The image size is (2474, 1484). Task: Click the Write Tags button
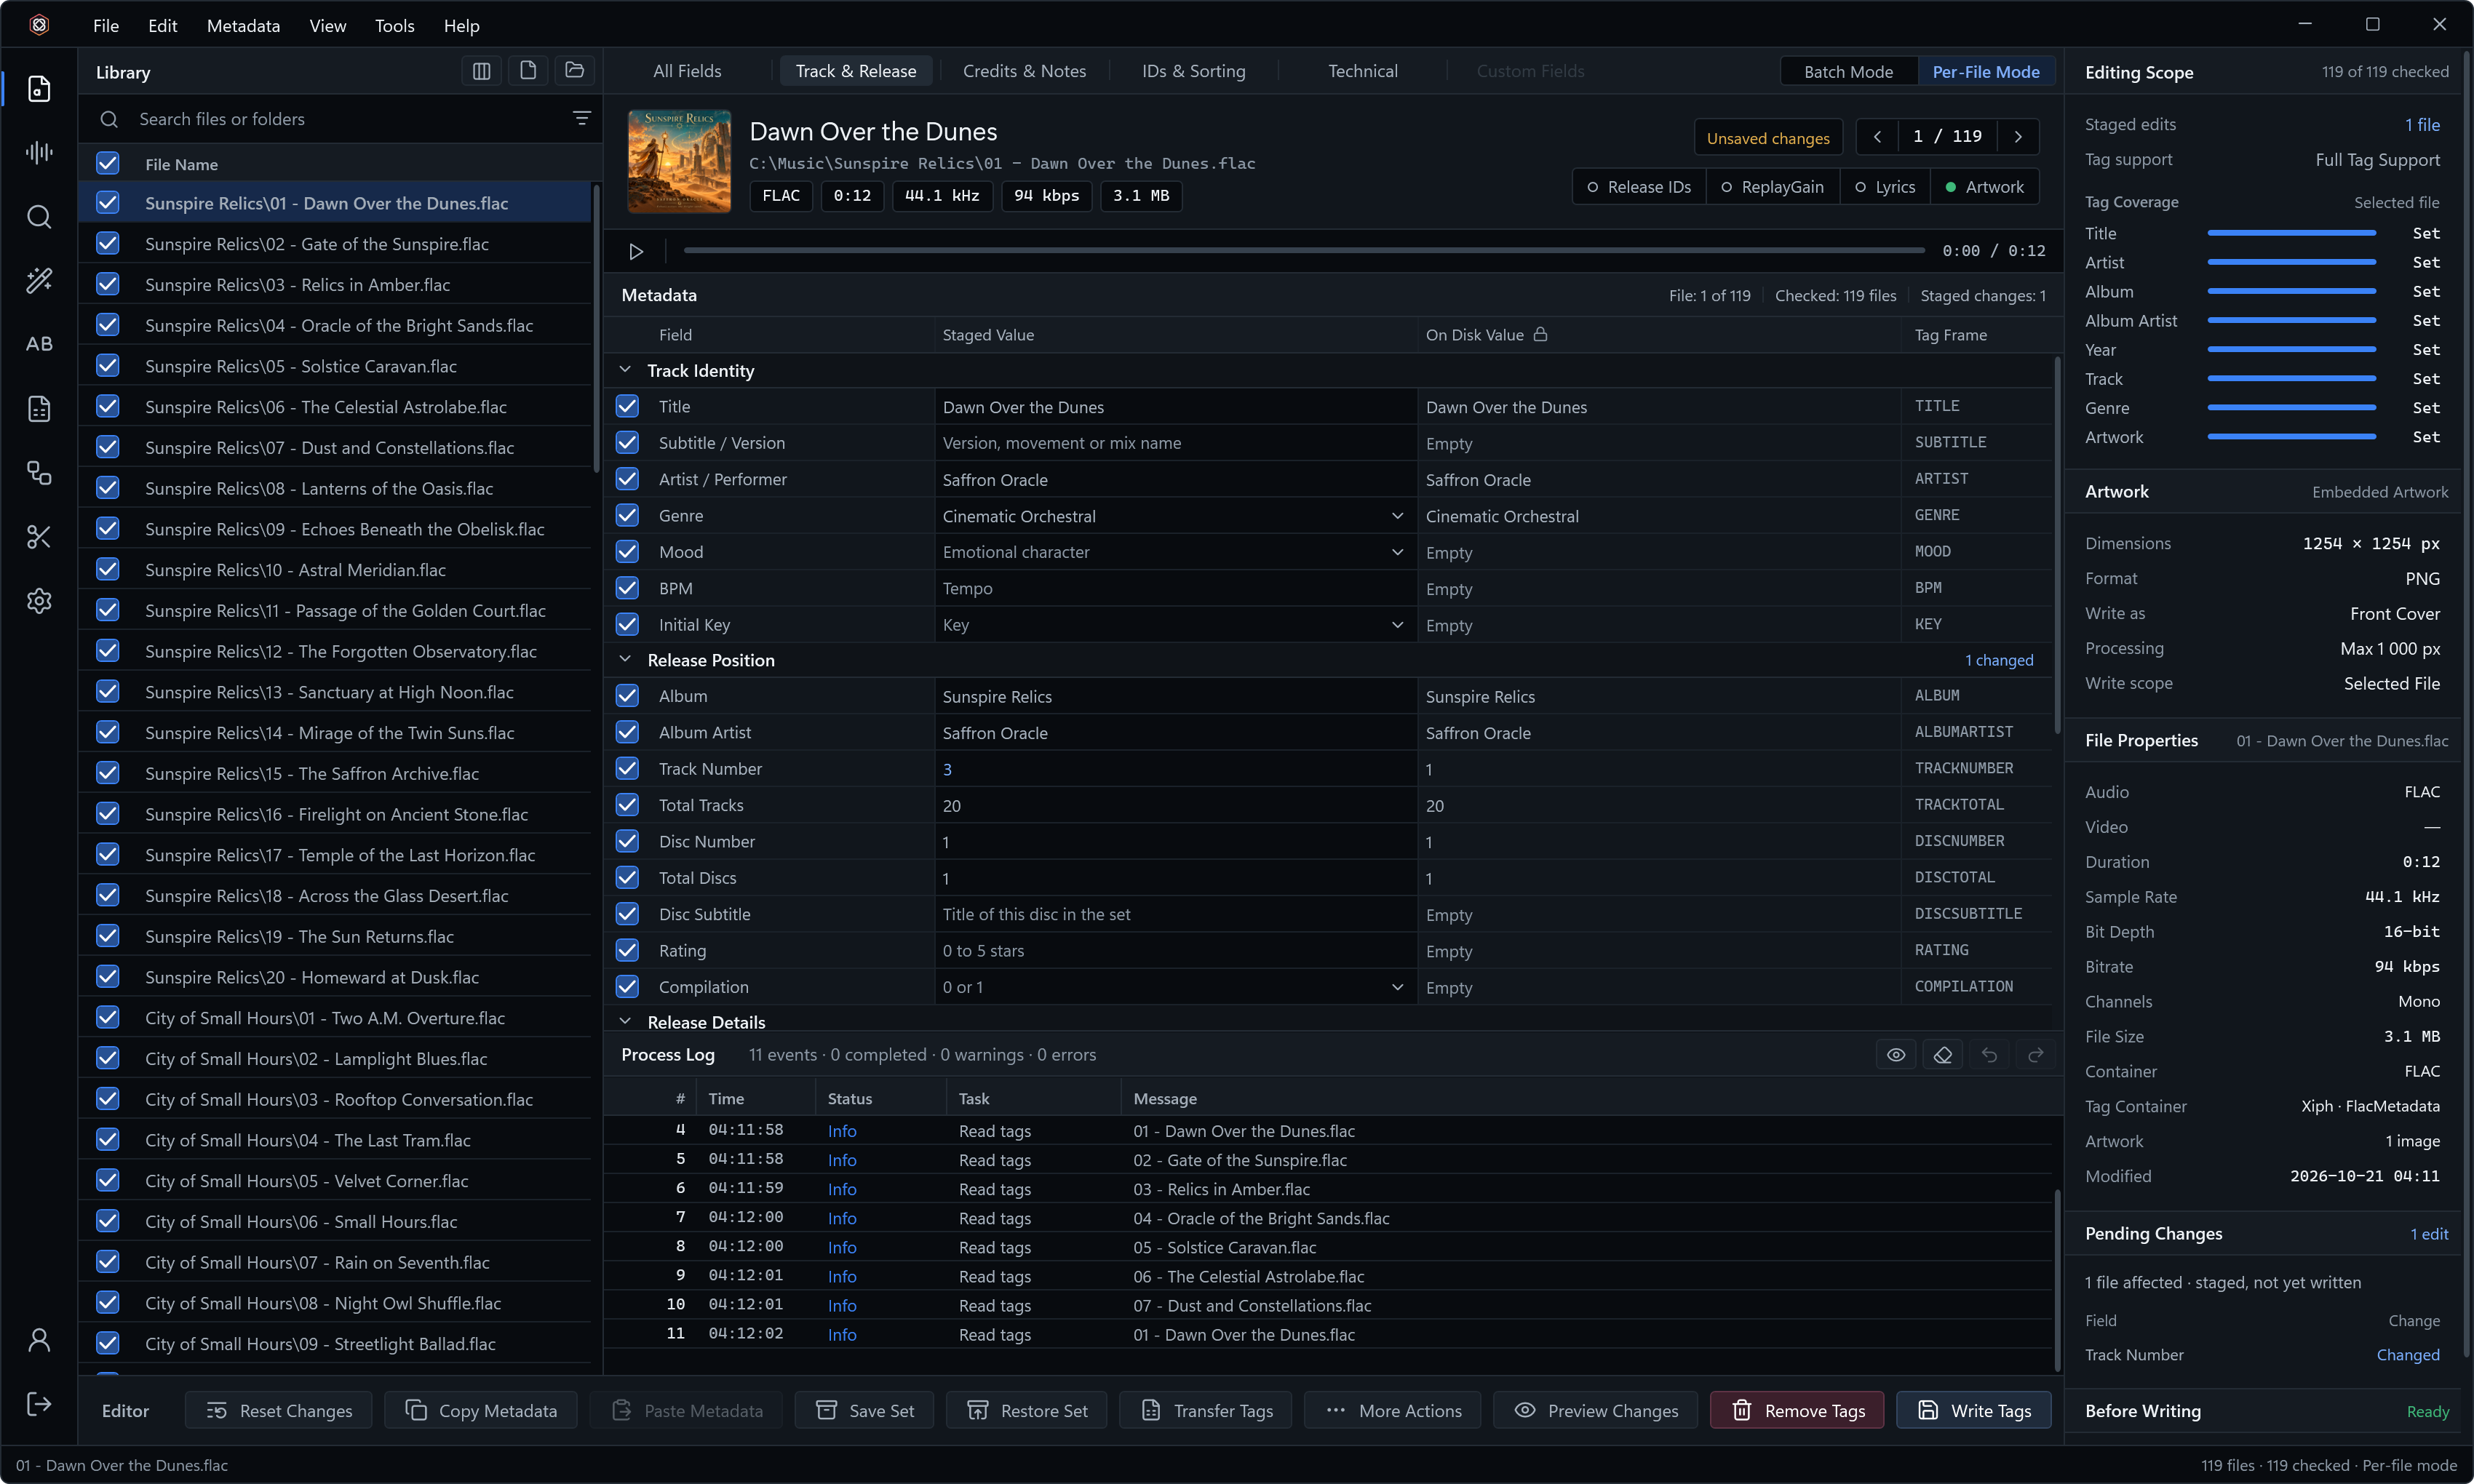point(1974,1411)
